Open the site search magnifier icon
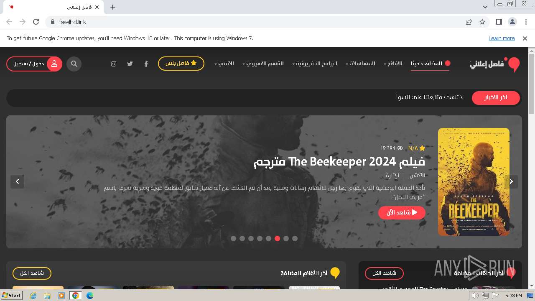Image resolution: width=535 pixels, height=301 pixels. pyautogui.click(x=74, y=64)
